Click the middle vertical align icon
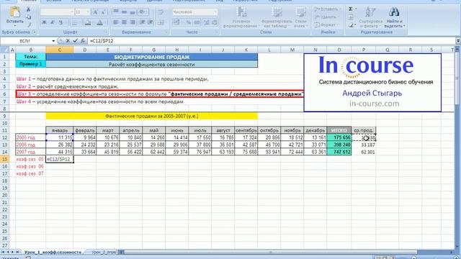This screenshot has height=259, width=461. pyautogui.click(x=124, y=12)
